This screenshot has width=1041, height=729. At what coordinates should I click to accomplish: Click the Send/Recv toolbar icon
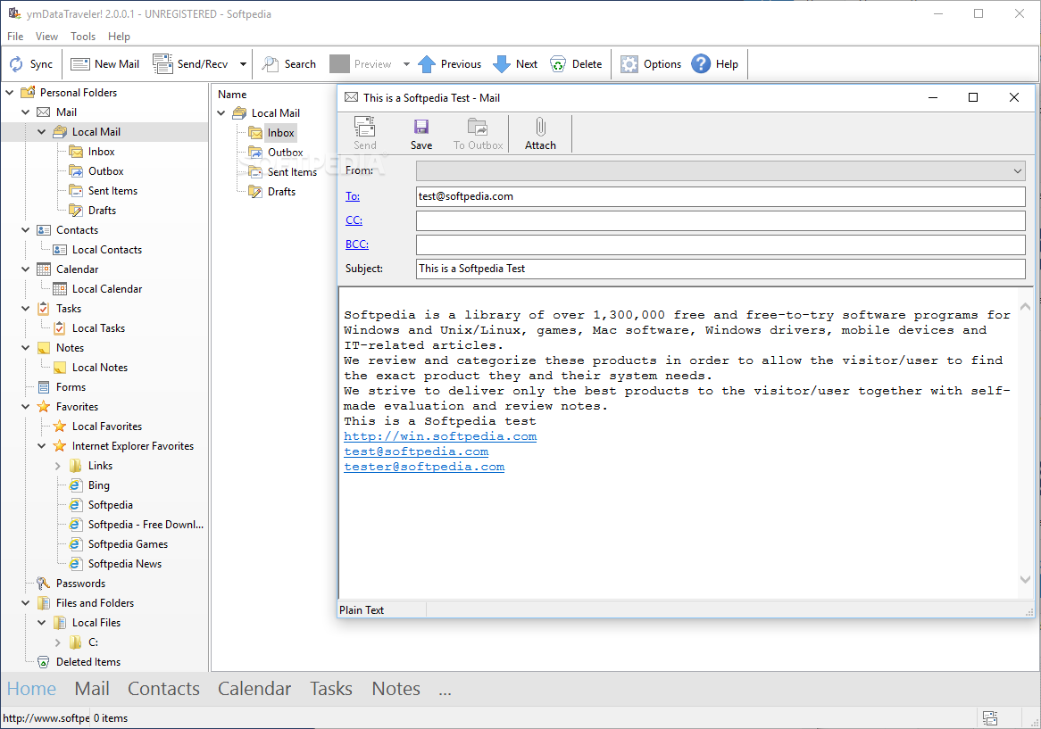click(162, 64)
